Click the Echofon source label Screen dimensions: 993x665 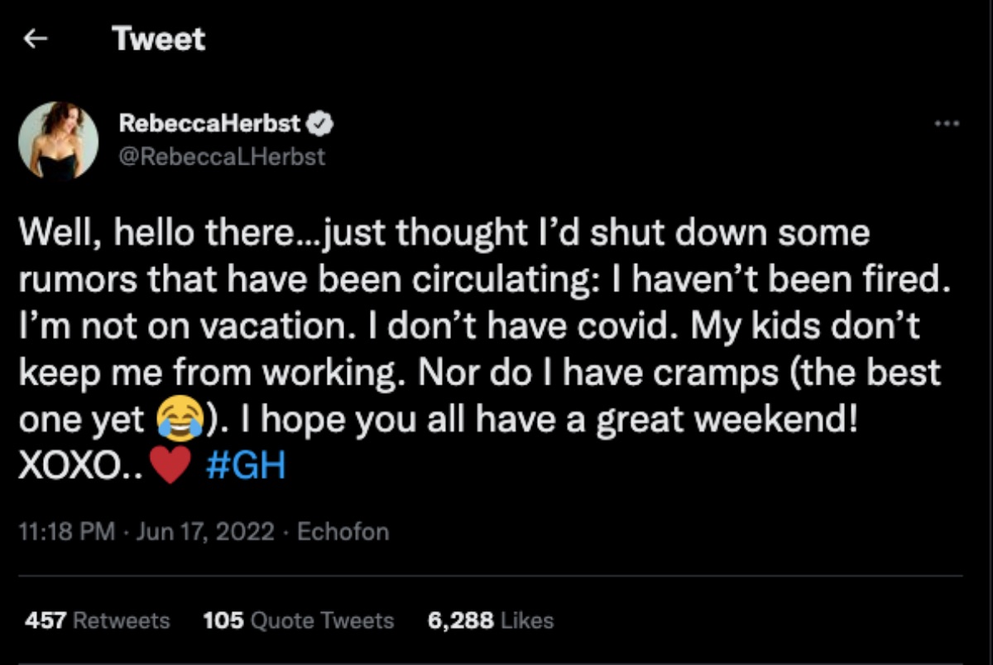tap(343, 532)
